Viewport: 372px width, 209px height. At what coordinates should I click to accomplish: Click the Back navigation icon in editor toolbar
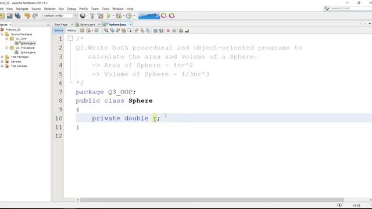[88, 31]
